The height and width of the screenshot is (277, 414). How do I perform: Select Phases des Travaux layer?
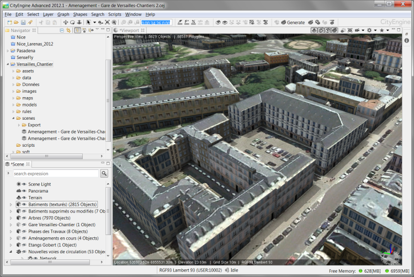pos(58,231)
